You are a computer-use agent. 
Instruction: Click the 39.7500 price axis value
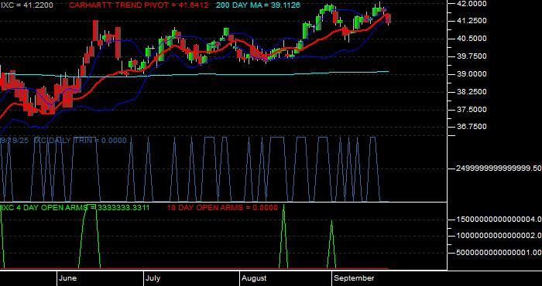(x=472, y=56)
